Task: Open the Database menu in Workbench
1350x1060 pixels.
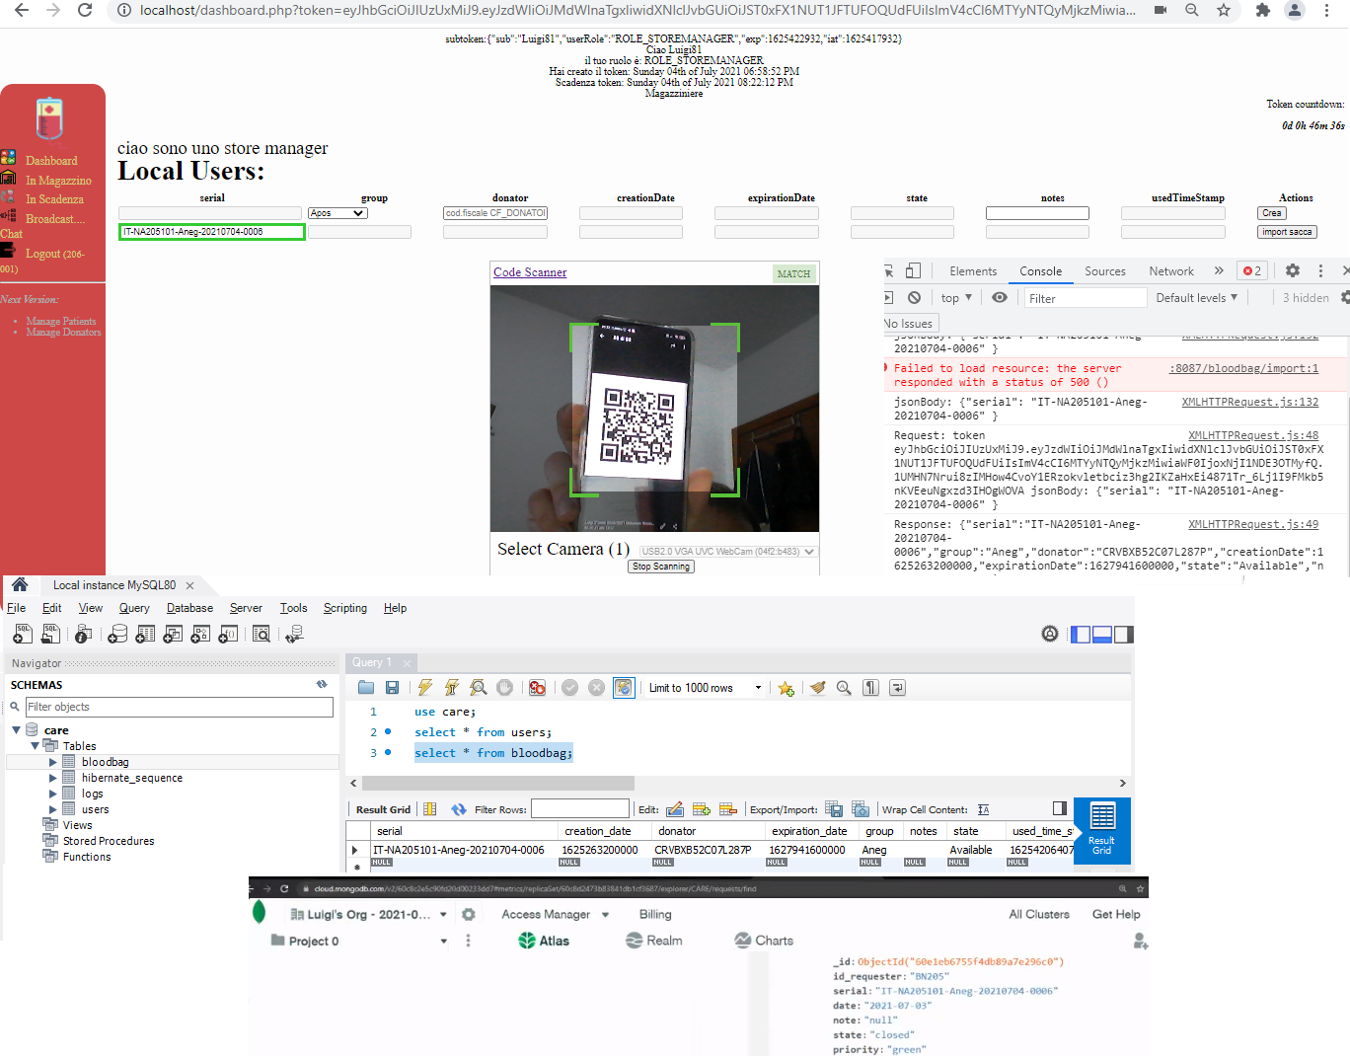Action: click(189, 608)
